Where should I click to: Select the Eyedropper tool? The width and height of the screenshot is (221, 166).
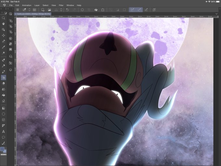coord(3,47)
